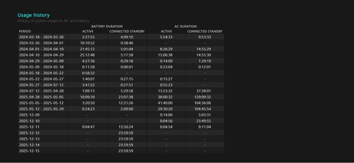Click the "History of system usage" subtitle text
Viewport: 354px width, 163px height.
53,21
